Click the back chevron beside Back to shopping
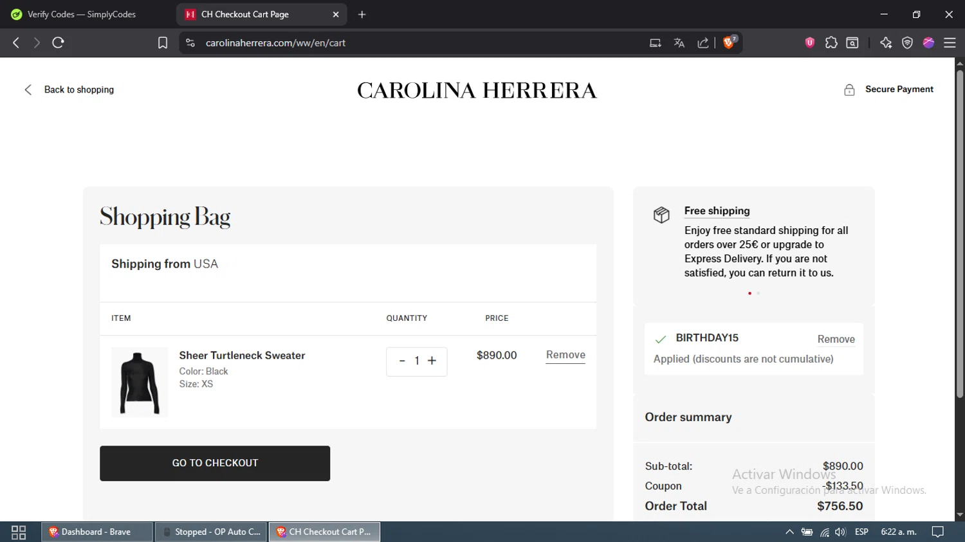This screenshot has width=965, height=542. [28, 90]
